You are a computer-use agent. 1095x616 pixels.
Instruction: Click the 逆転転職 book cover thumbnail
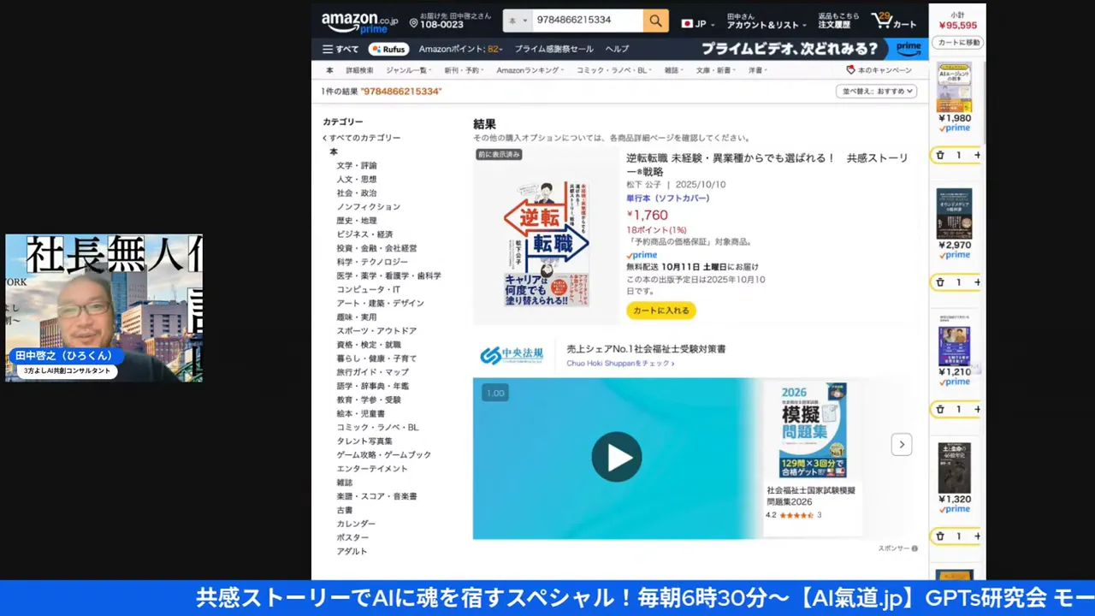[547, 242]
